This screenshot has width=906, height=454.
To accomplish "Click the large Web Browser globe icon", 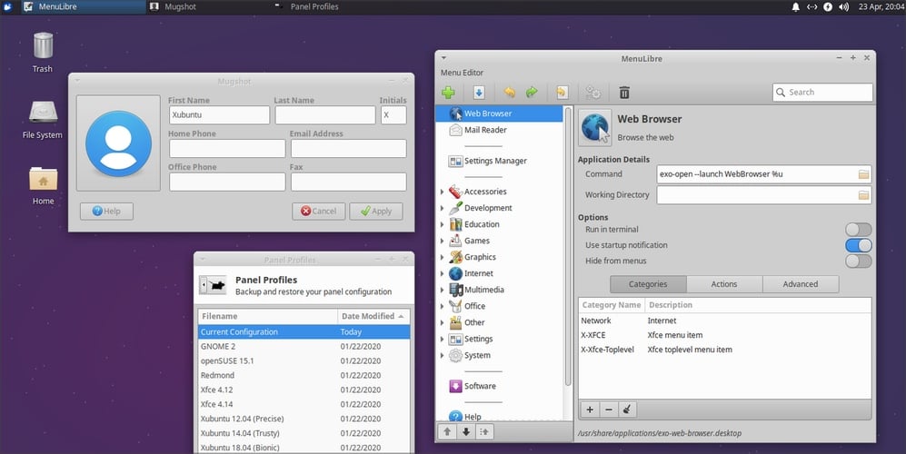I will coord(595,128).
